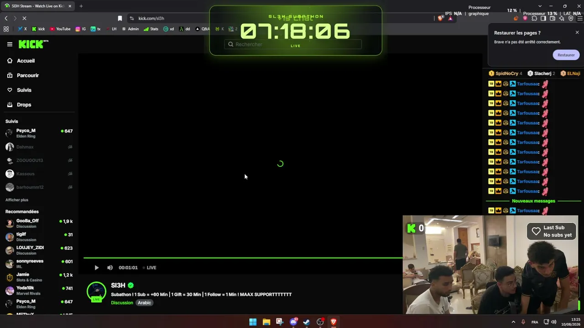Screen dimensions: 584x328
Task: Open the kick bookmark in bookmarks bar
Action: [38, 29]
